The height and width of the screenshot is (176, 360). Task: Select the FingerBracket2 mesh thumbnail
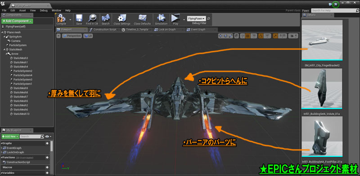(322, 40)
